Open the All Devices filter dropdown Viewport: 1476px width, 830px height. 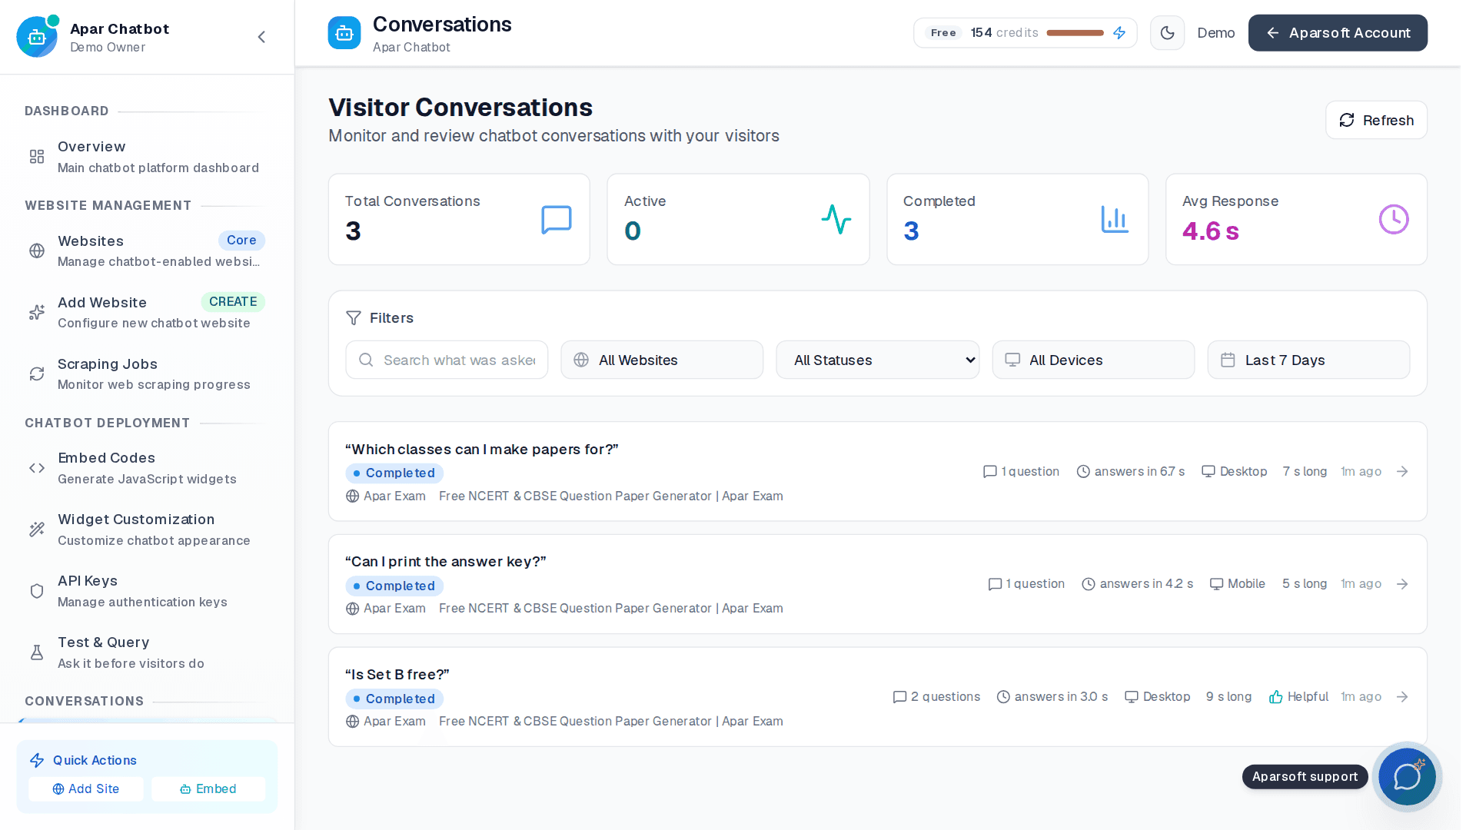pos(1093,360)
